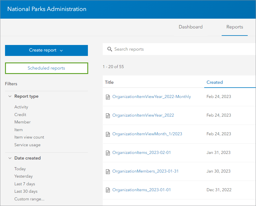The width and height of the screenshot is (256, 206).
Task: Click document icon beside OrganizationItemViewMonth_1/2023
Action: (108, 134)
